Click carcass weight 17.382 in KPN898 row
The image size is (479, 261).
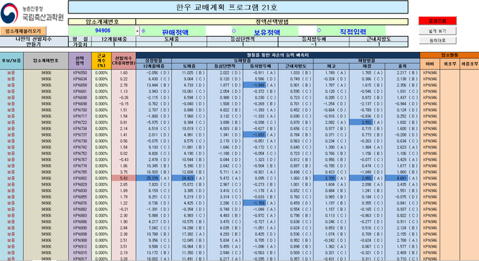tap(189, 234)
